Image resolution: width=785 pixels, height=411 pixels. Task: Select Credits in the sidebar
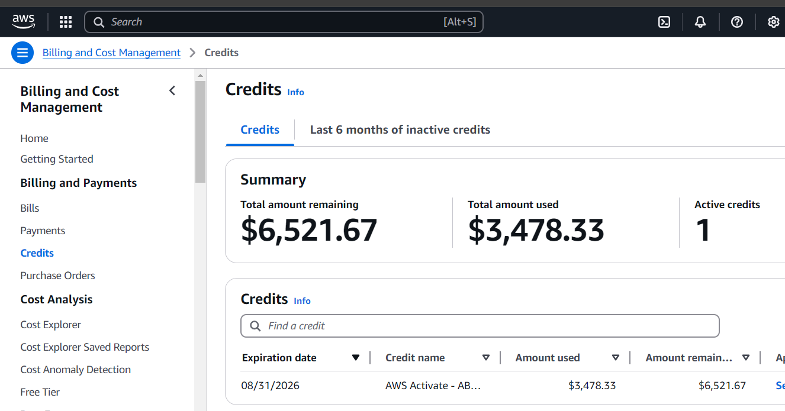click(37, 253)
